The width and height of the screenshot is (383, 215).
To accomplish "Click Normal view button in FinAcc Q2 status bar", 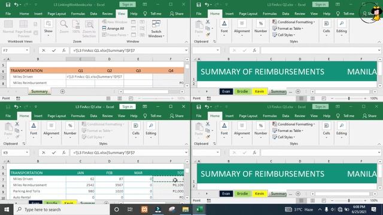I will click(x=301, y=98).
